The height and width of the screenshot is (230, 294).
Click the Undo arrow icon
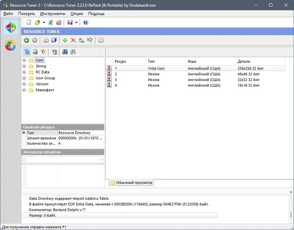pos(89,40)
